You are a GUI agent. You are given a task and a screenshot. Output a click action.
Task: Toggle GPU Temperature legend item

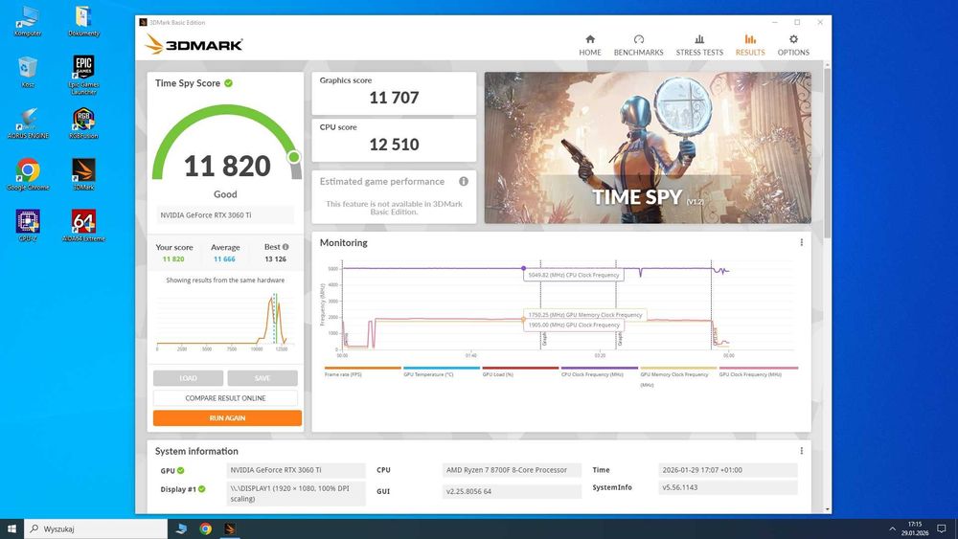tap(441, 371)
